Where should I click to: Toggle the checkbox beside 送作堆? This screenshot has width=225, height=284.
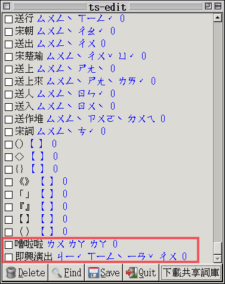point(8,119)
